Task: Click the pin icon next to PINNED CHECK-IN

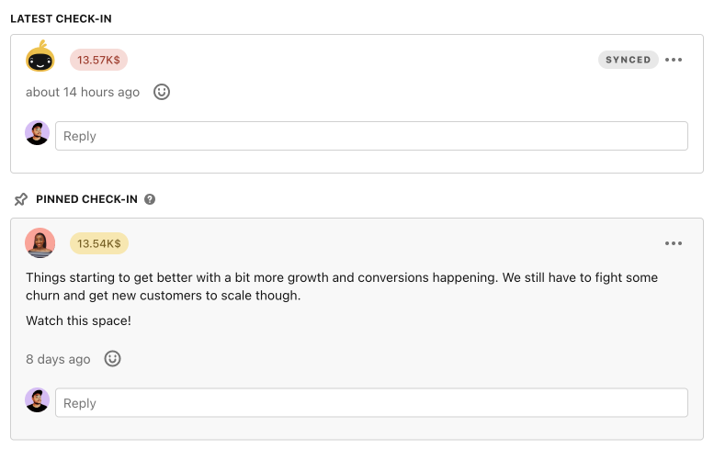Action: pos(21,199)
